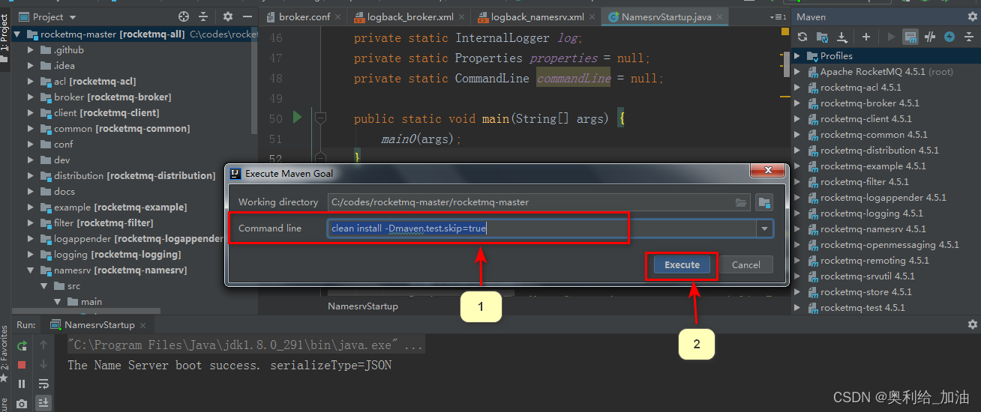Collapse all in the Maven toolbar
This screenshot has width=981, height=412.
tap(969, 37)
